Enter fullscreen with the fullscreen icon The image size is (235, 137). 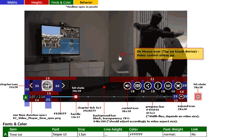[178, 86]
